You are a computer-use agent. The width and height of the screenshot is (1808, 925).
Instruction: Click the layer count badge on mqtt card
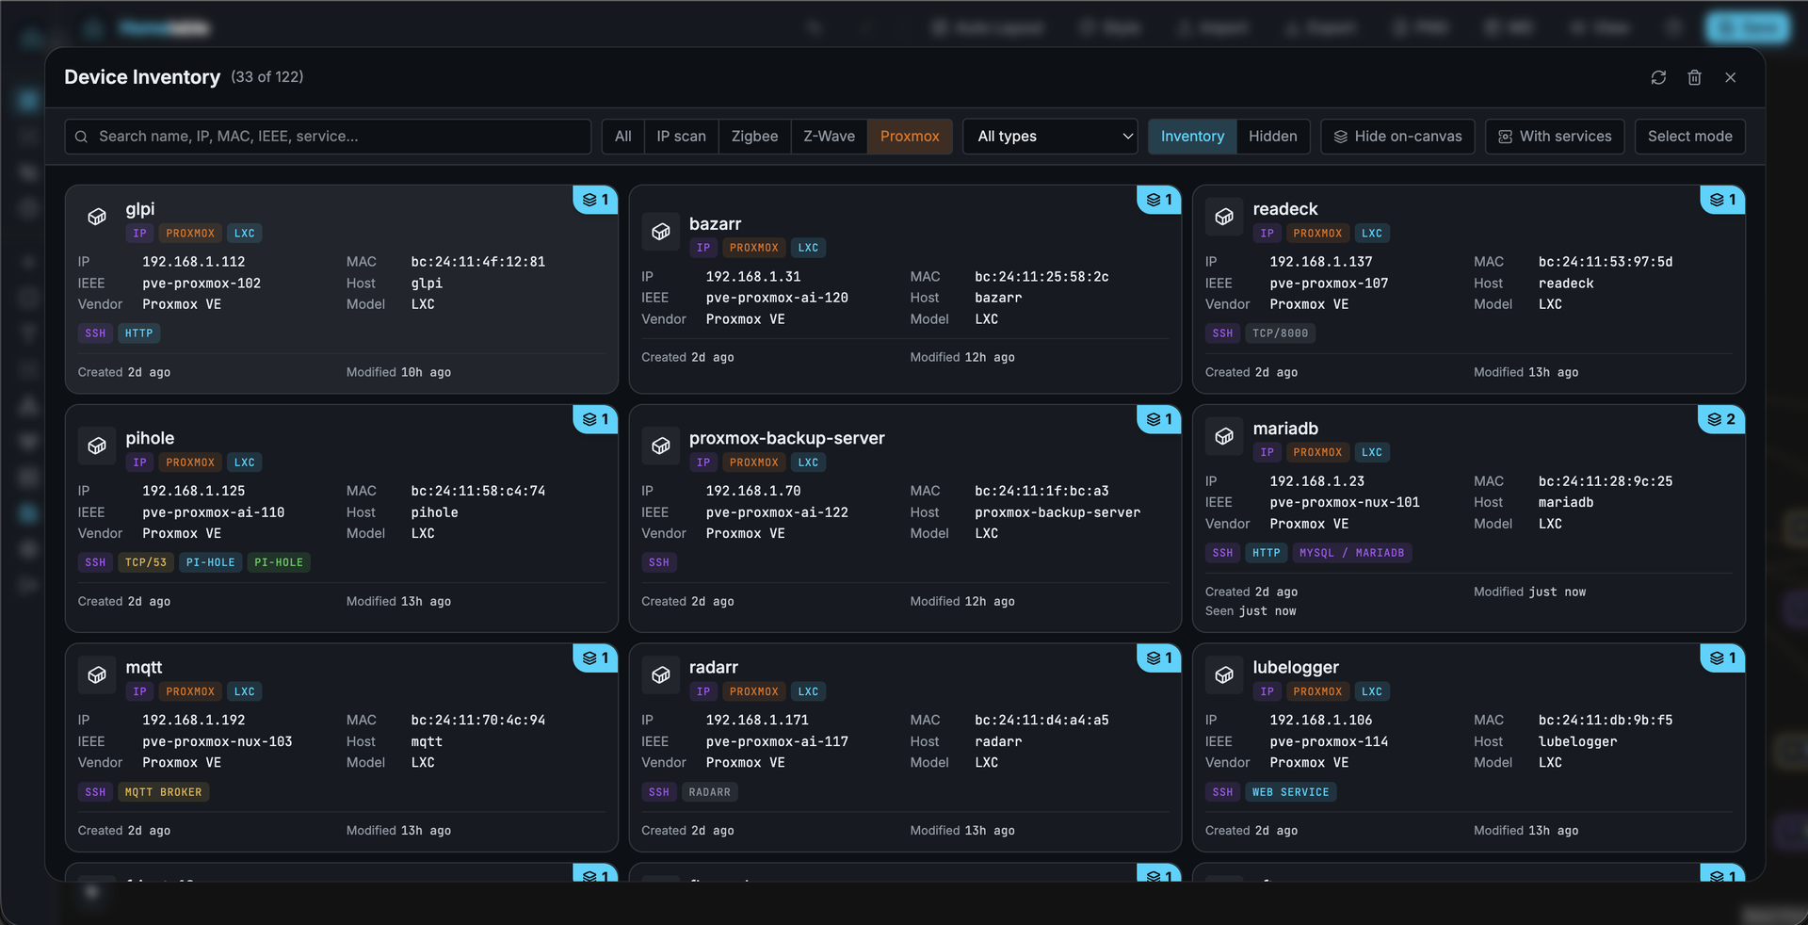[595, 657]
